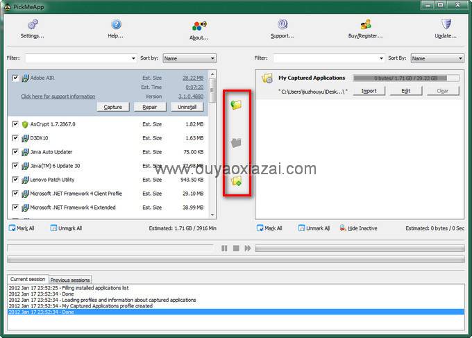Click the Lenovo Patch Utility icon
Screen dimensions: 472x338
point(25,180)
